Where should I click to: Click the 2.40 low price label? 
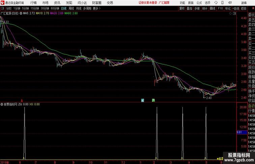pyautogui.click(x=209, y=98)
